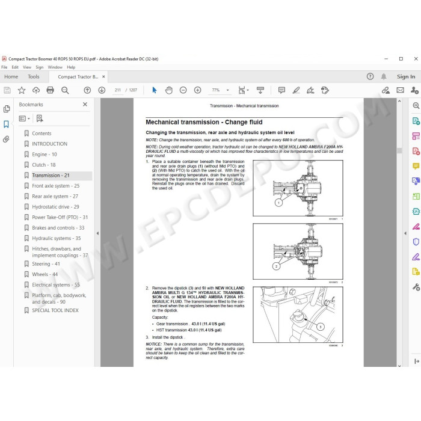Image resolution: width=421 pixels, height=421 pixels.
Task: Open the Protect shield tool
Action: click(416, 242)
